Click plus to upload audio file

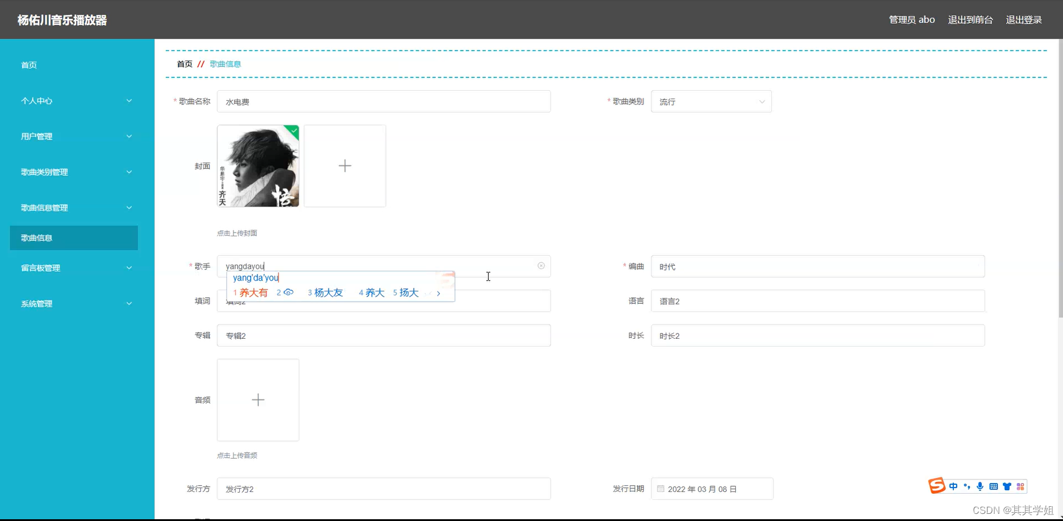tap(258, 400)
